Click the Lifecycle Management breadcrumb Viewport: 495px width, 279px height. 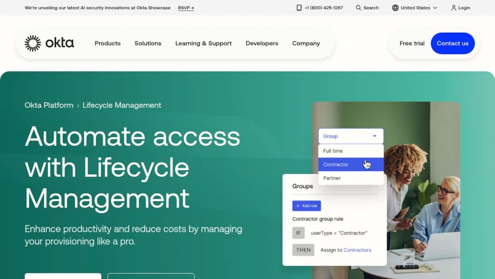click(122, 105)
